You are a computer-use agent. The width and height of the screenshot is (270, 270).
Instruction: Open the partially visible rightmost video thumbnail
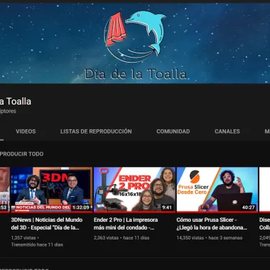tap(264, 189)
